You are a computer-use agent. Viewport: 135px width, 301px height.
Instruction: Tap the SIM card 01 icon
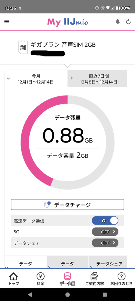23,47
